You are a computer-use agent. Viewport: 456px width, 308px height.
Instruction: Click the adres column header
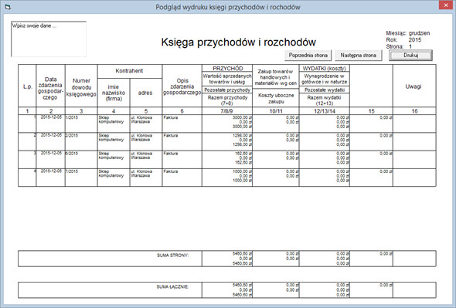(x=145, y=93)
